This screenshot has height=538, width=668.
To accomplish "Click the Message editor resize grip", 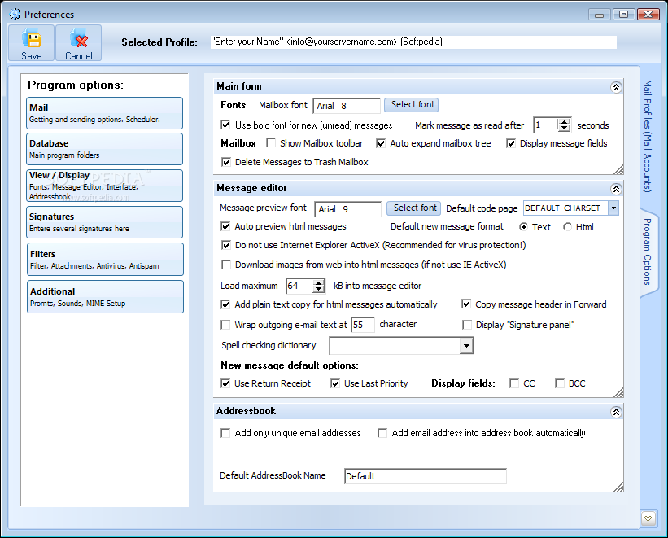I will click(x=618, y=392).
